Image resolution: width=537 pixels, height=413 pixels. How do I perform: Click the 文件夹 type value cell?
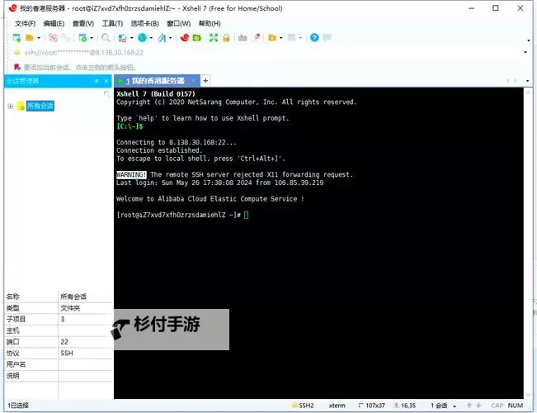(85, 308)
